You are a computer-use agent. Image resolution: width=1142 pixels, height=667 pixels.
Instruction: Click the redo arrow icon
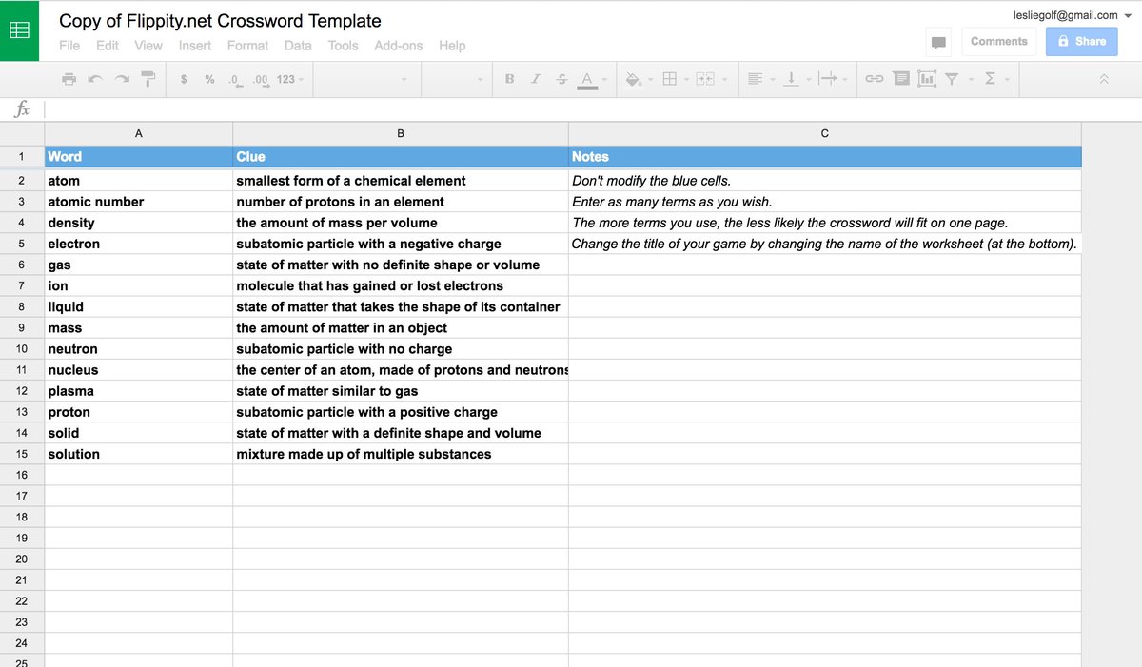[x=122, y=79]
